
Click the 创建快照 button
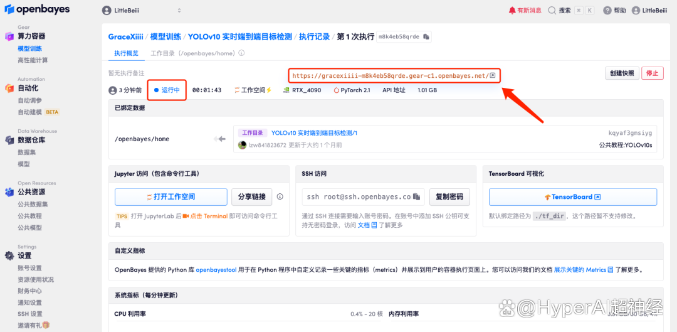click(x=621, y=73)
